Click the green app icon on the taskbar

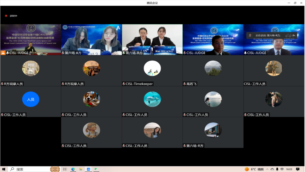pyautogui.click(x=96, y=169)
